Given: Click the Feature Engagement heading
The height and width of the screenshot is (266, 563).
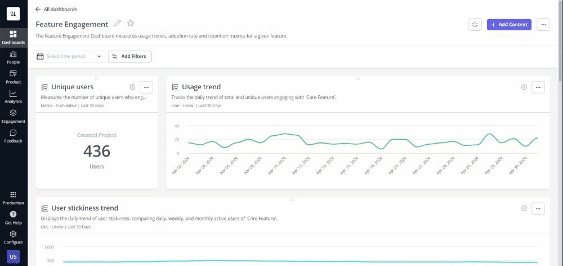Looking at the screenshot, I should point(72,24).
